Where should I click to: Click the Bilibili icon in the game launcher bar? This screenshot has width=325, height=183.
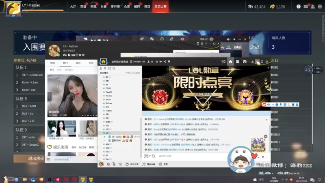(x=162, y=39)
